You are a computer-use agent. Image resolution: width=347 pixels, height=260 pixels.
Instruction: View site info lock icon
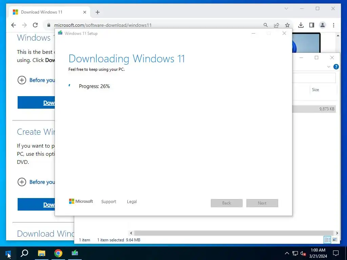coord(49,25)
